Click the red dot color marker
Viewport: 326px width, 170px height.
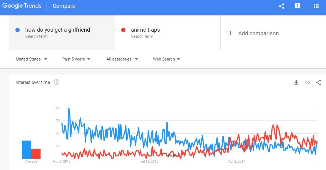click(123, 30)
